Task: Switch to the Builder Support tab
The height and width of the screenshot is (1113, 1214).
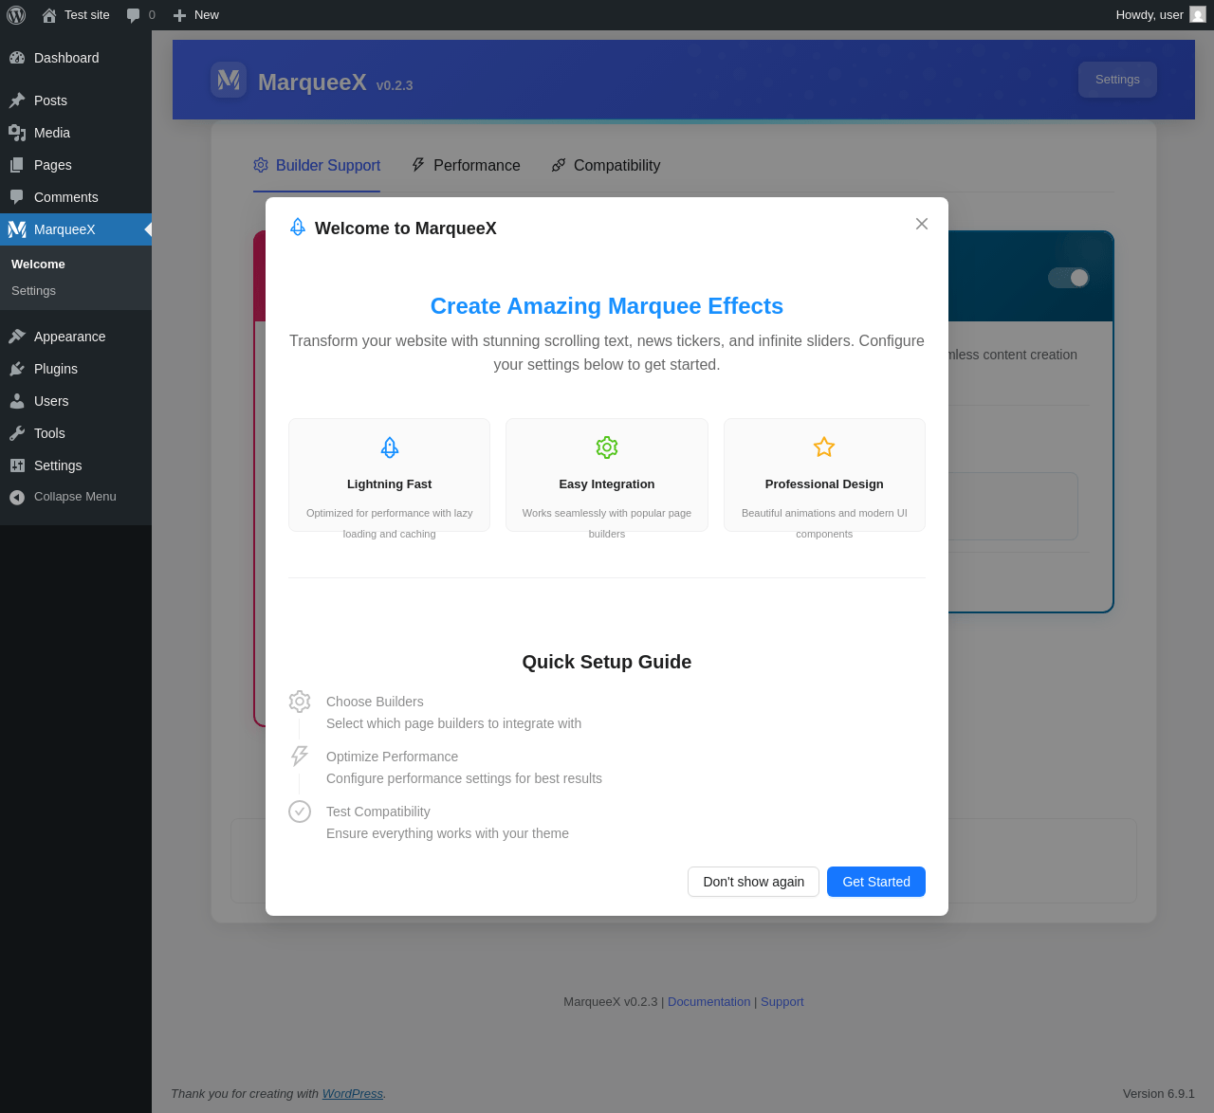Action: point(317,166)
